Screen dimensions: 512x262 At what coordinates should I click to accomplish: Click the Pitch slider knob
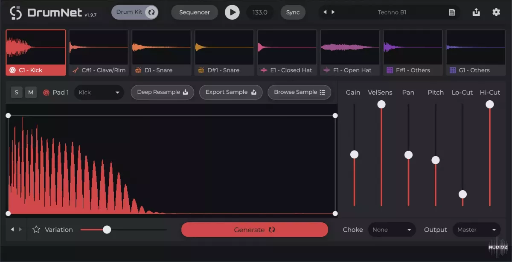point(436,160)
